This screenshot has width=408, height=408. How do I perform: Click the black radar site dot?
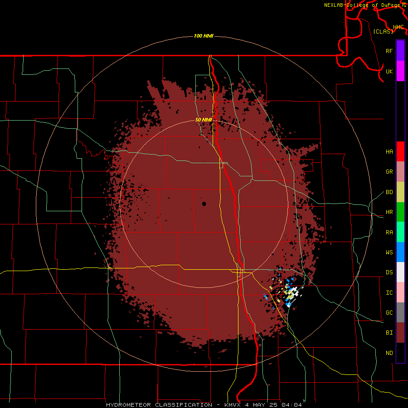click(x=204, y=204)
